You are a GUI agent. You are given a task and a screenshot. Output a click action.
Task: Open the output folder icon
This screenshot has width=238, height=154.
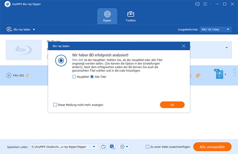click(104, 147)
